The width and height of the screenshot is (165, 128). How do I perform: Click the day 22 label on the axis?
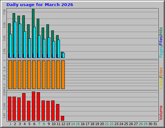[112, 124]
